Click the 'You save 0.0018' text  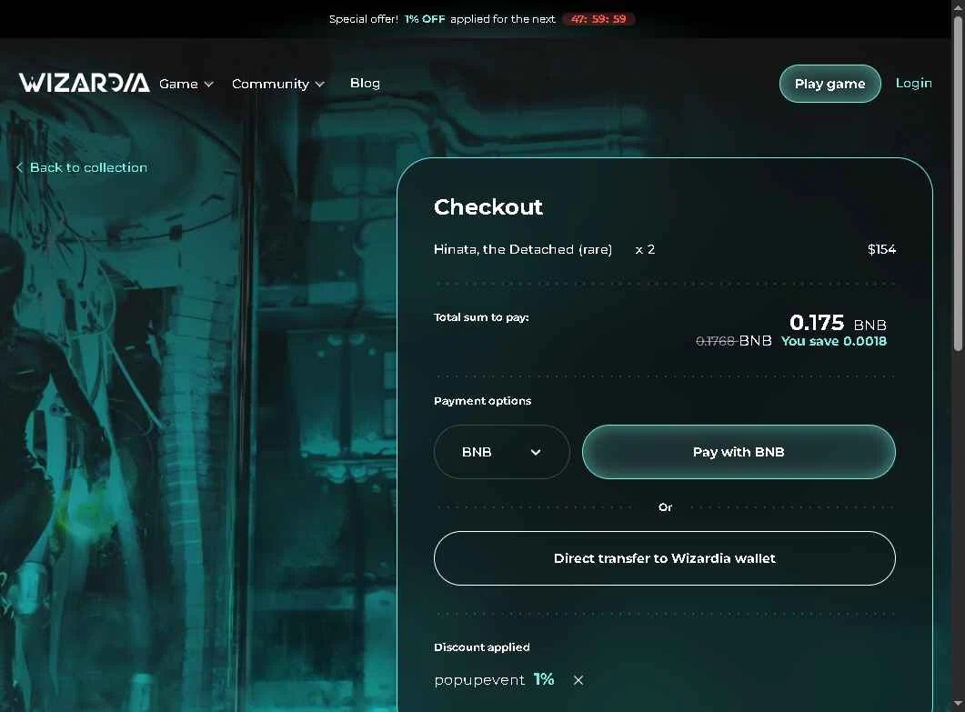(x=834, y=341)
